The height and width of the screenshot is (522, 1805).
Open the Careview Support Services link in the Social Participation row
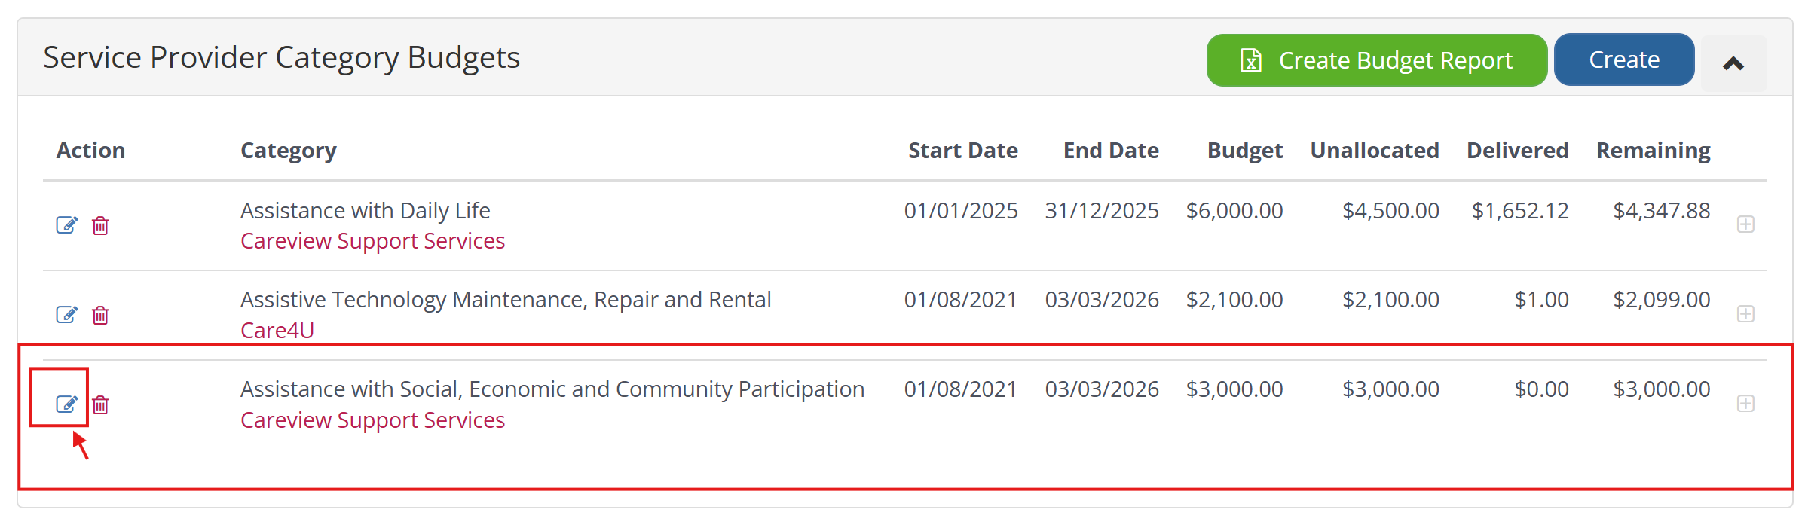(x=372, y=420)
